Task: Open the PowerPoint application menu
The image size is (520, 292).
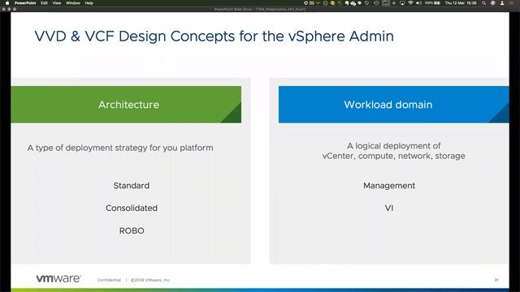Action: coord(25,3)
